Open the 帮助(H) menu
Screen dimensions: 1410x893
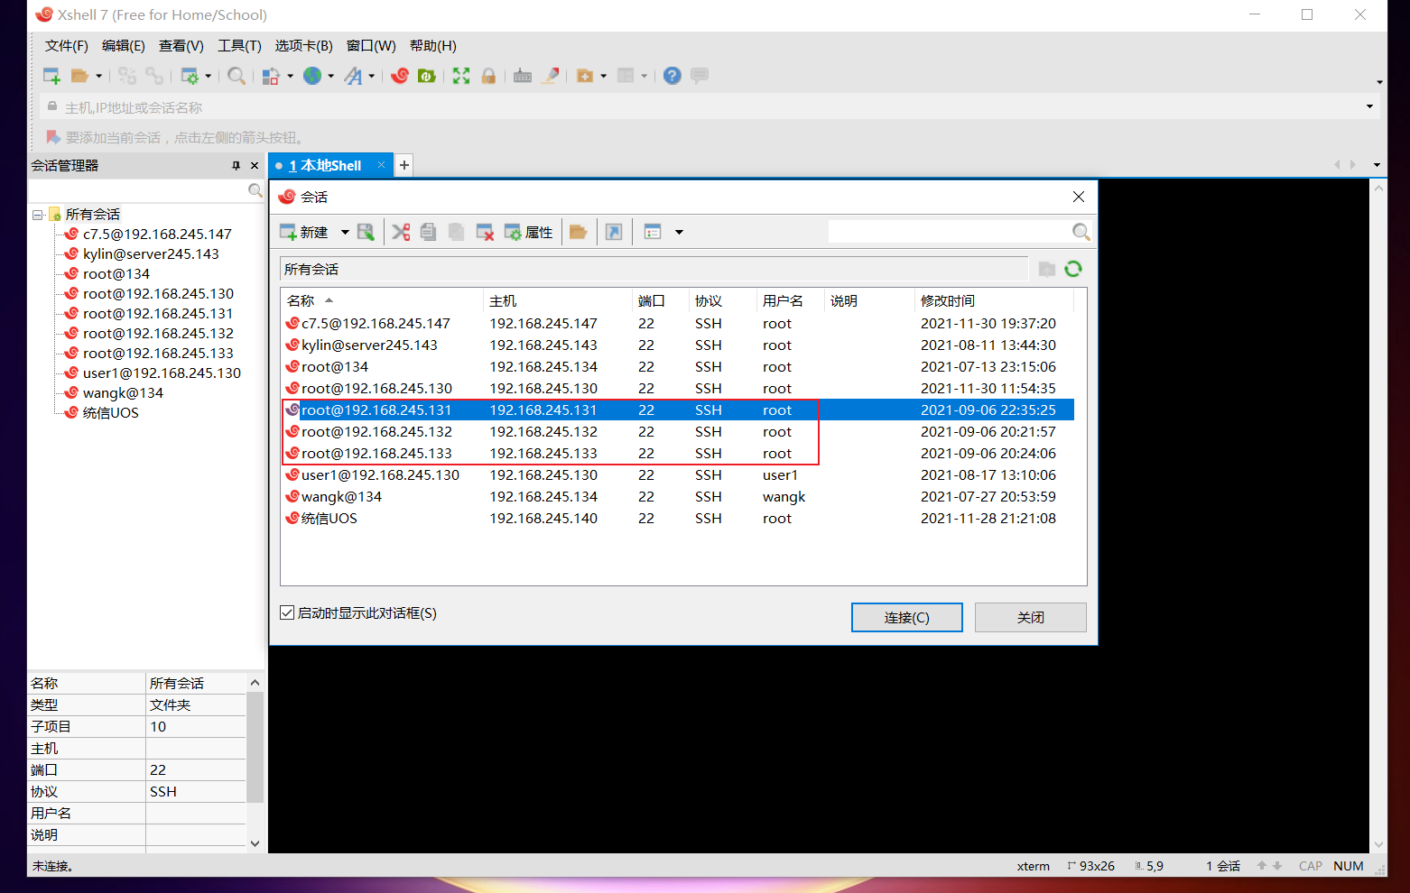(433, 45)
